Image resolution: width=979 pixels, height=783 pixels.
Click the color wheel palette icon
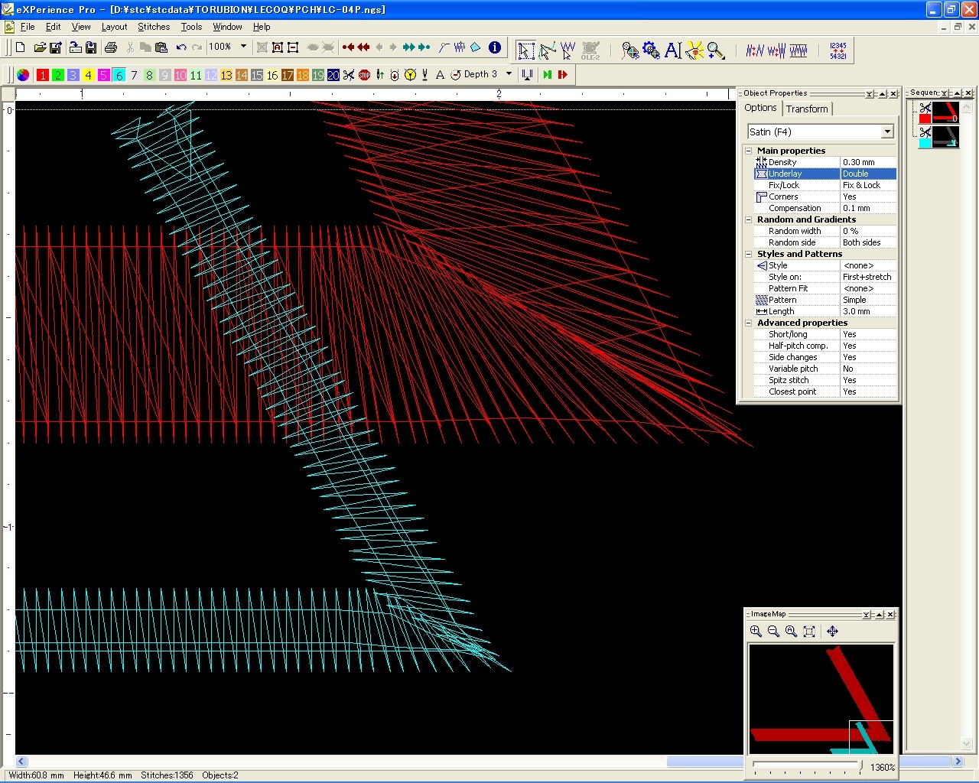click(23, 75)
